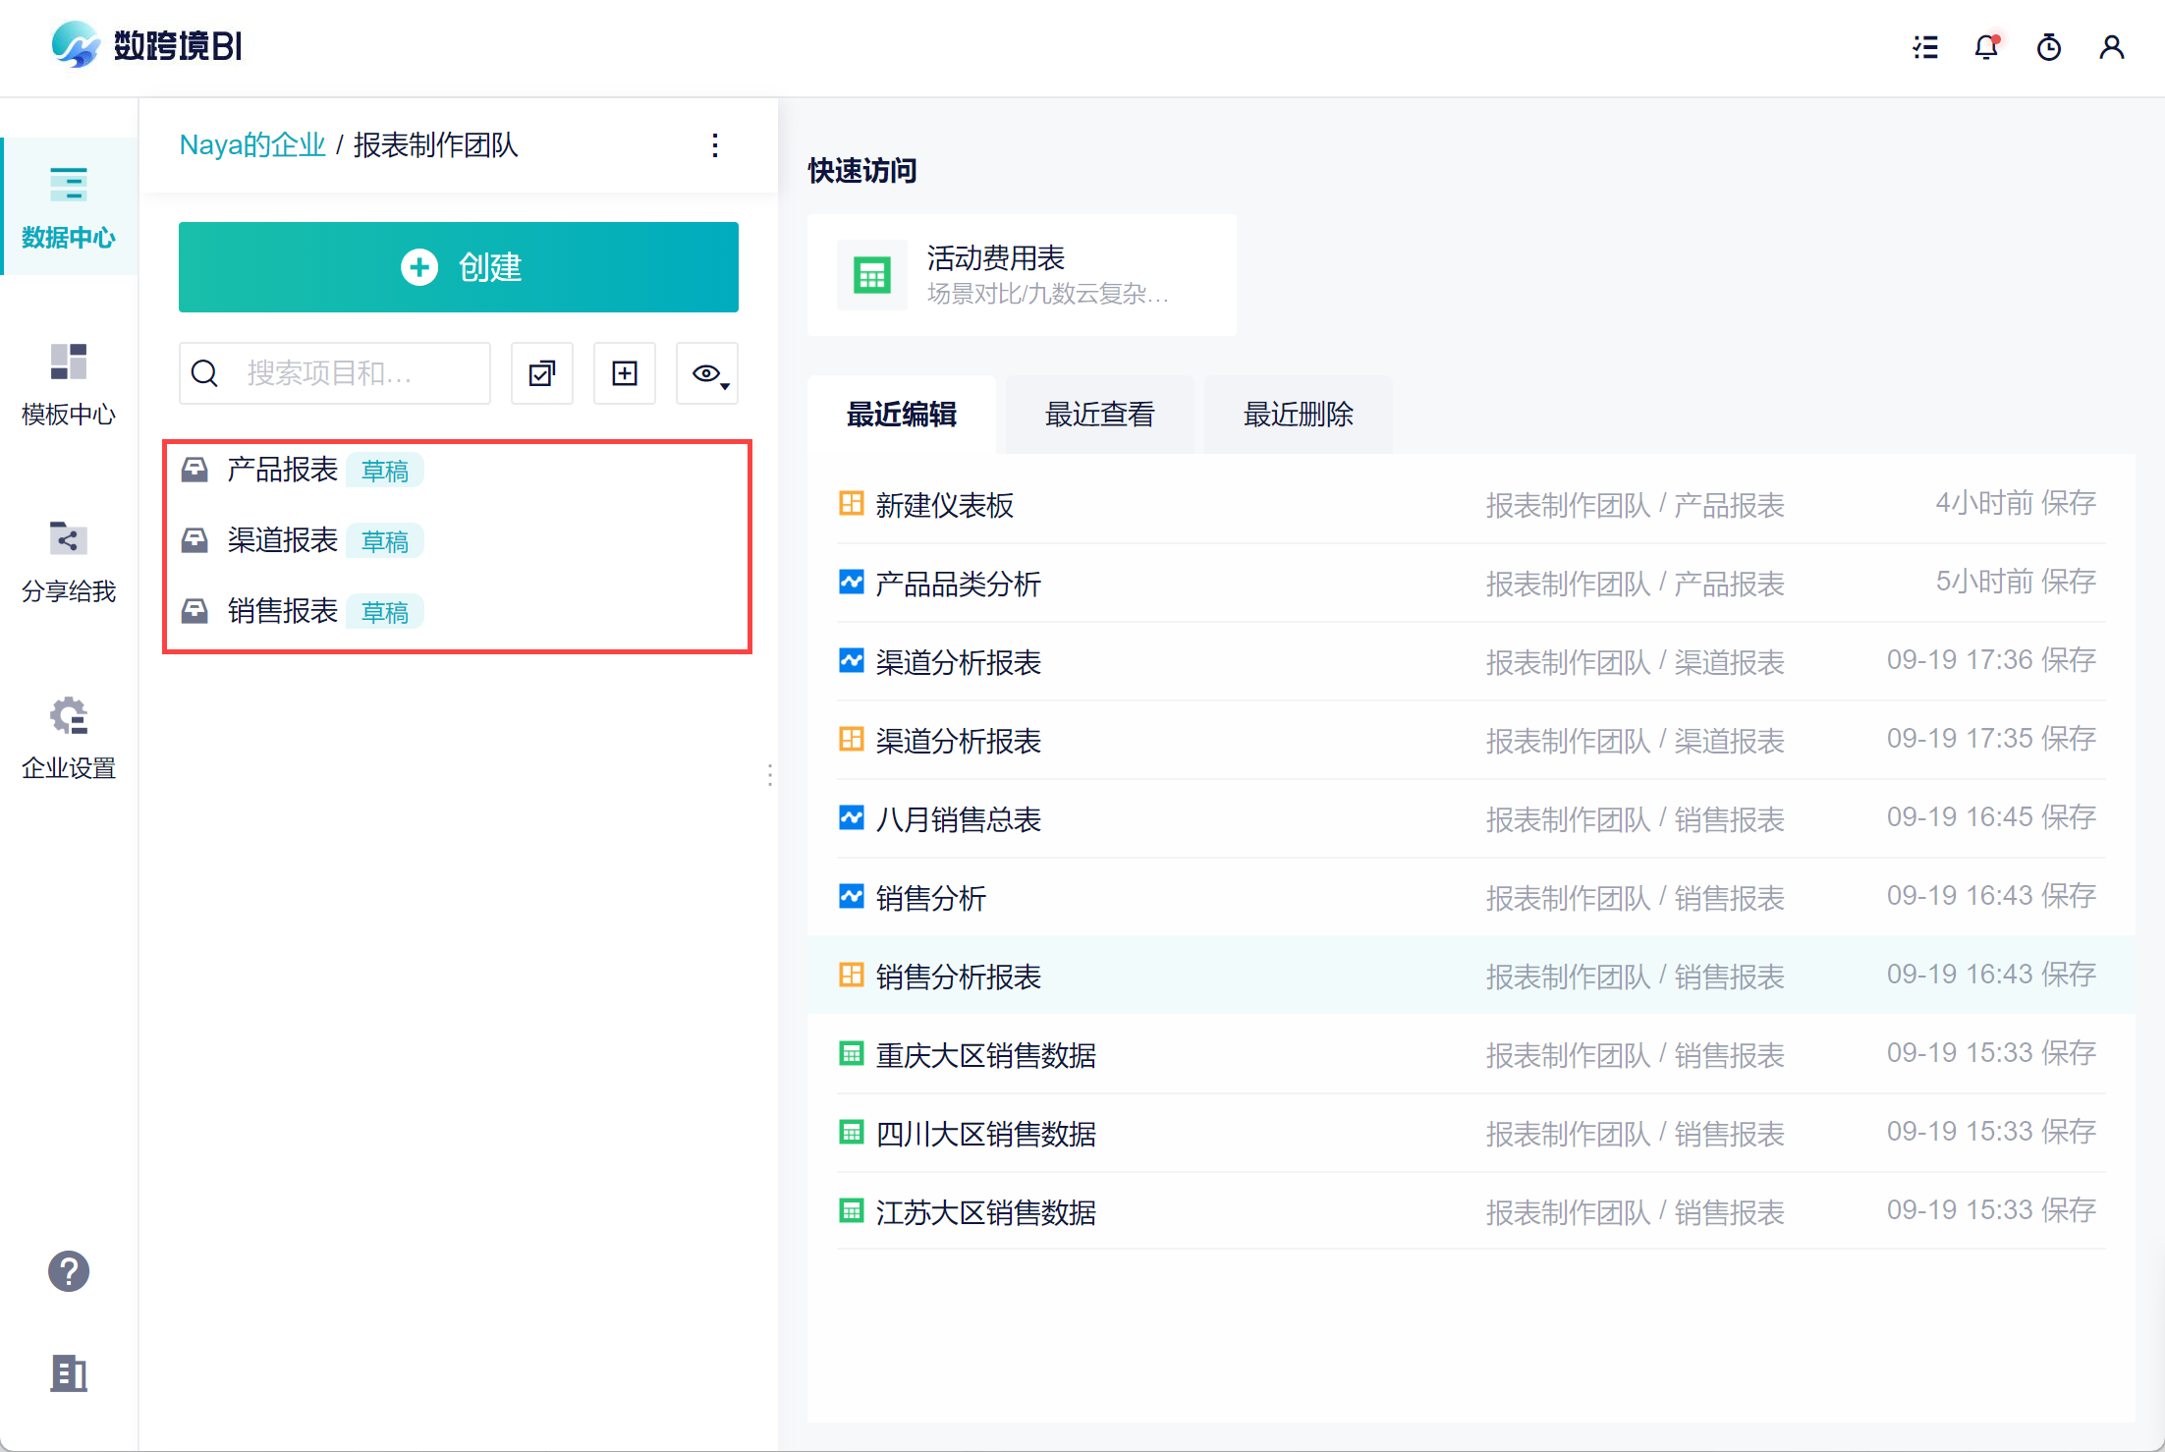2165x1452 pixels.
Task: Click the expand-all plus box icon
Action: tap(625, 373)
